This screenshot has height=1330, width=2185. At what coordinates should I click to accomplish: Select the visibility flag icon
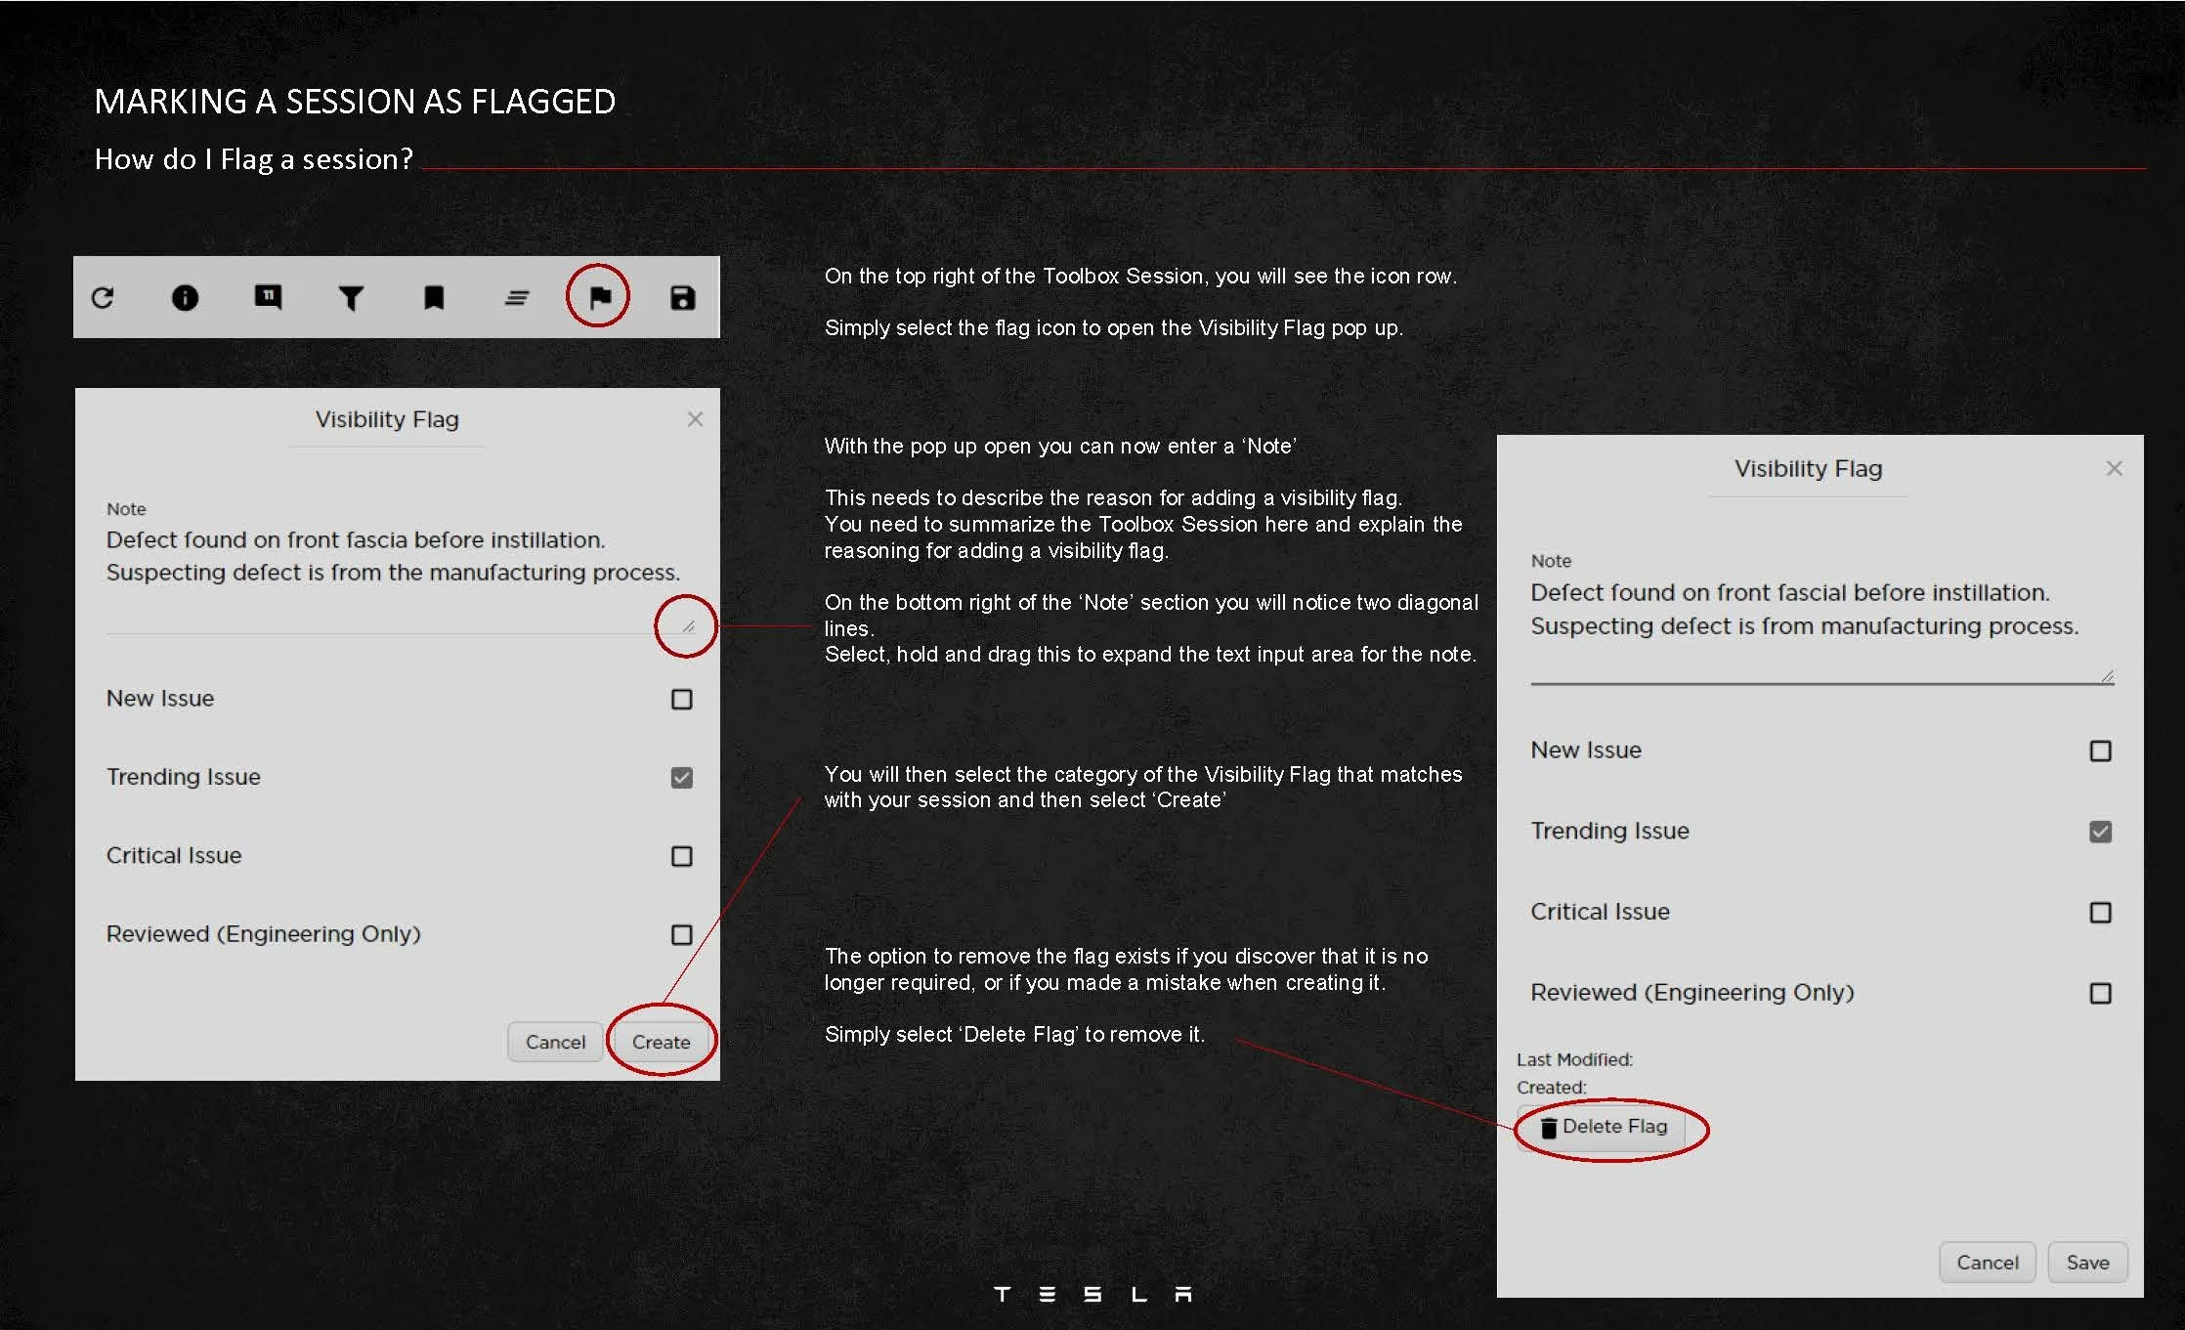(x=599, y=296)
